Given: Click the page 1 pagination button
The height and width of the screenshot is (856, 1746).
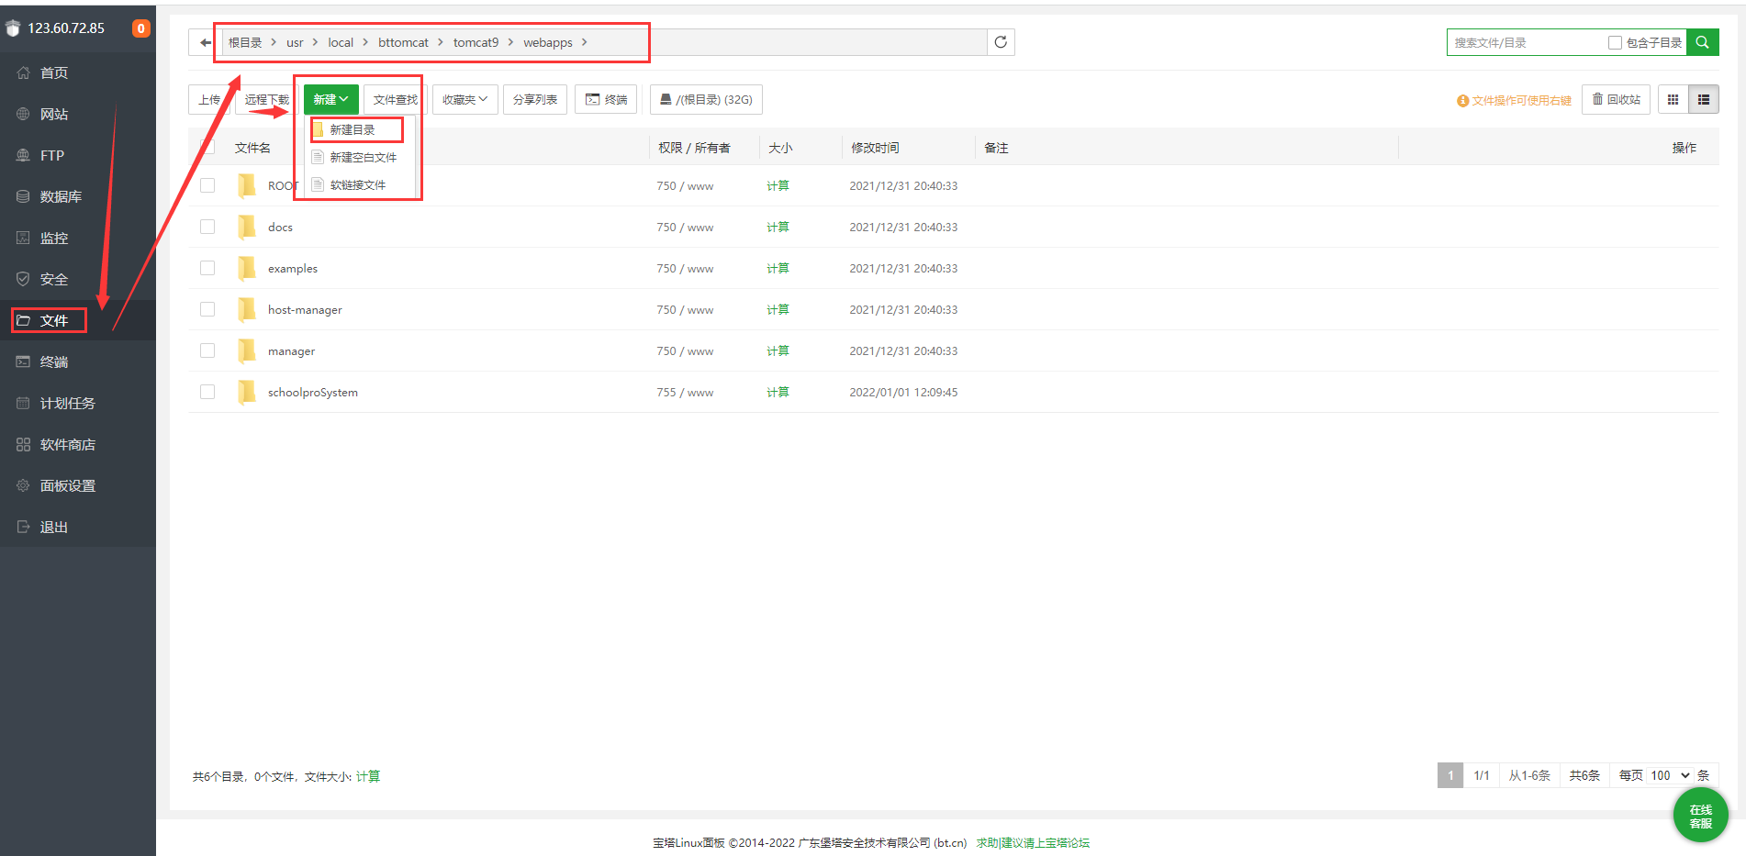Looking at the screenshot, I should click(x=1450, y=775).
